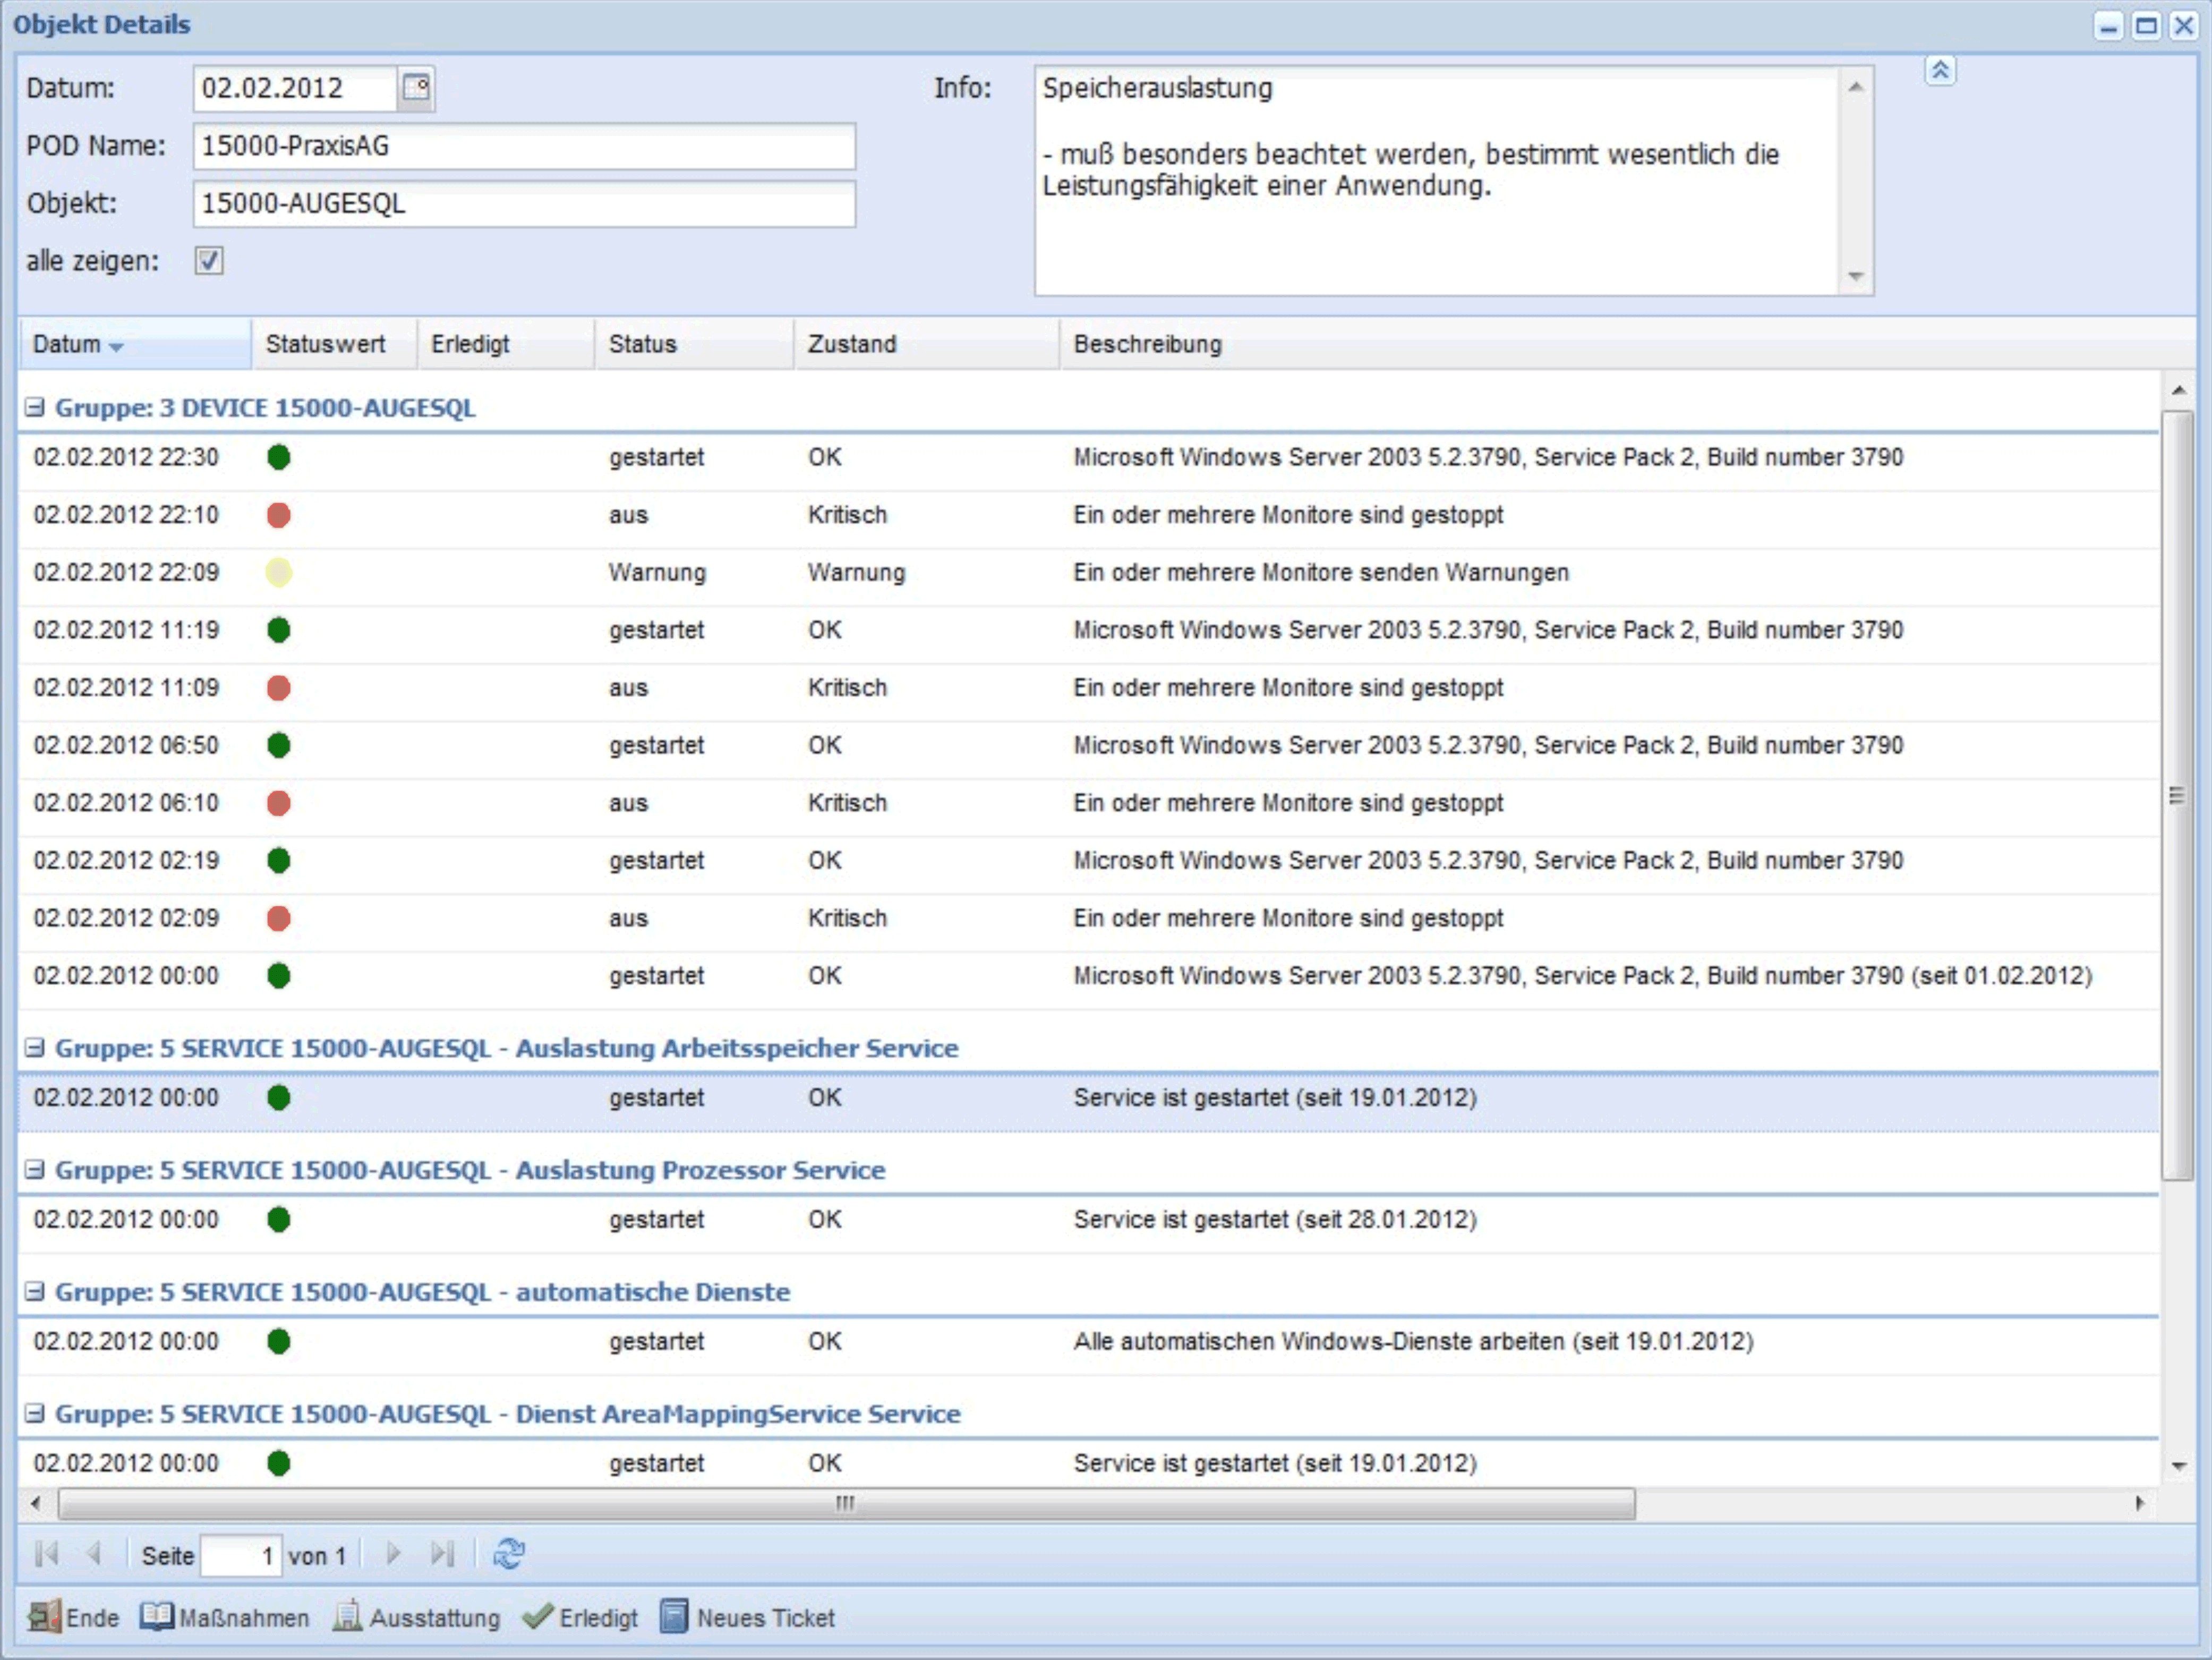Image resolution: width=2212 pixels, height=1660 pixels.
Task: Go to the next page arrow
Action: pos(393,1554)
